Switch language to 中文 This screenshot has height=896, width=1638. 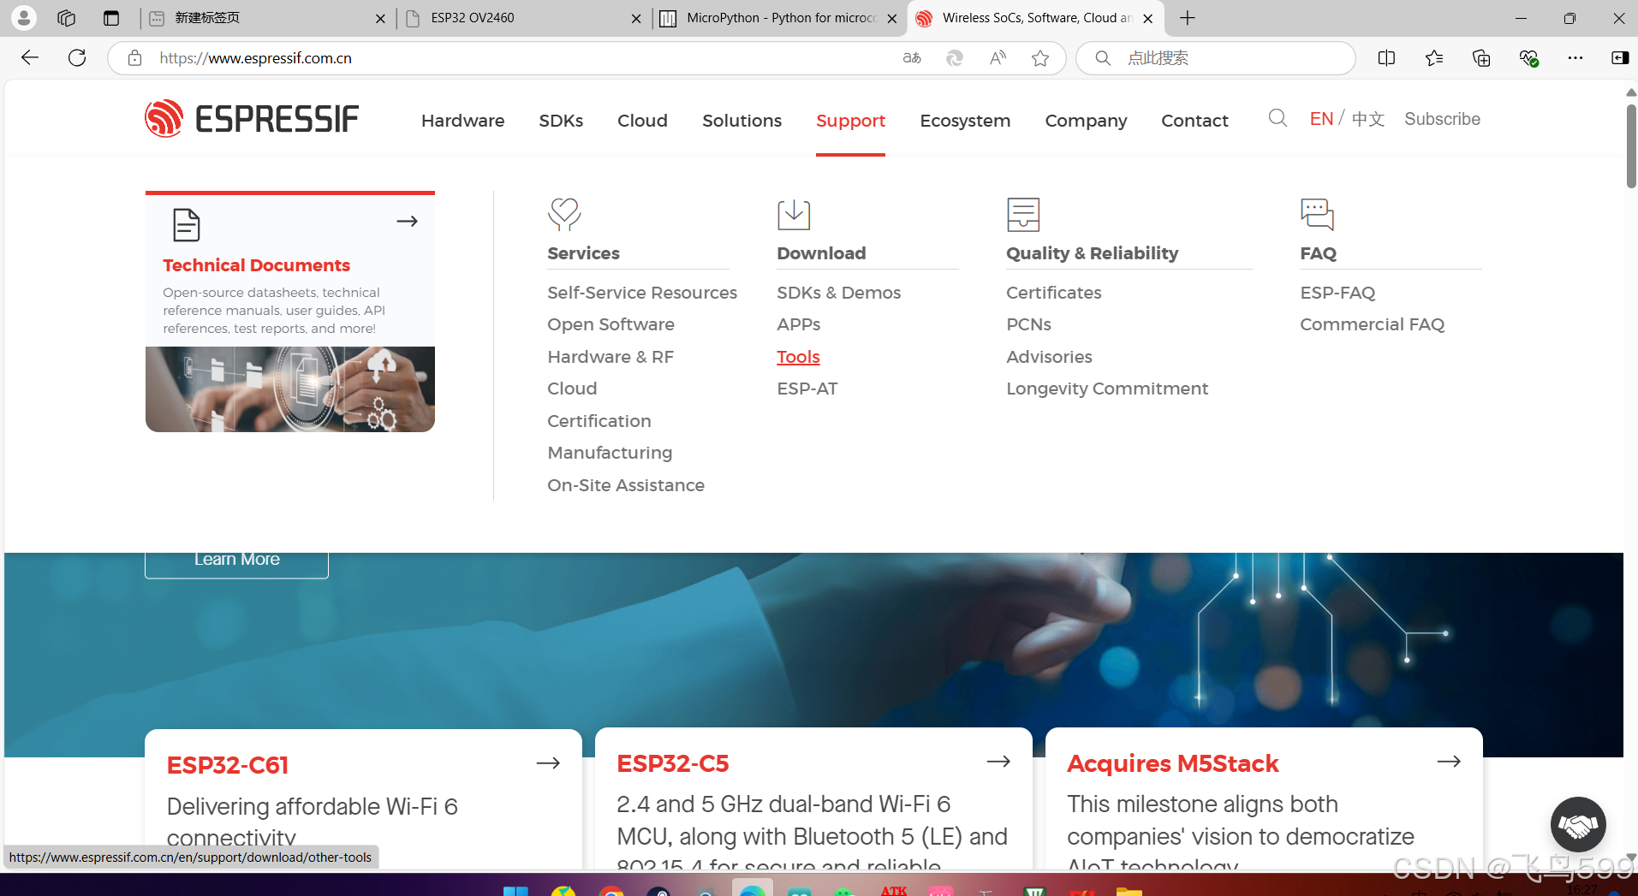(x=1367, y=119)
